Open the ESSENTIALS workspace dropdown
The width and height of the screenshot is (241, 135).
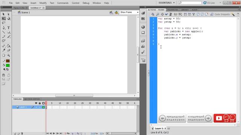[x=167, y=3]
